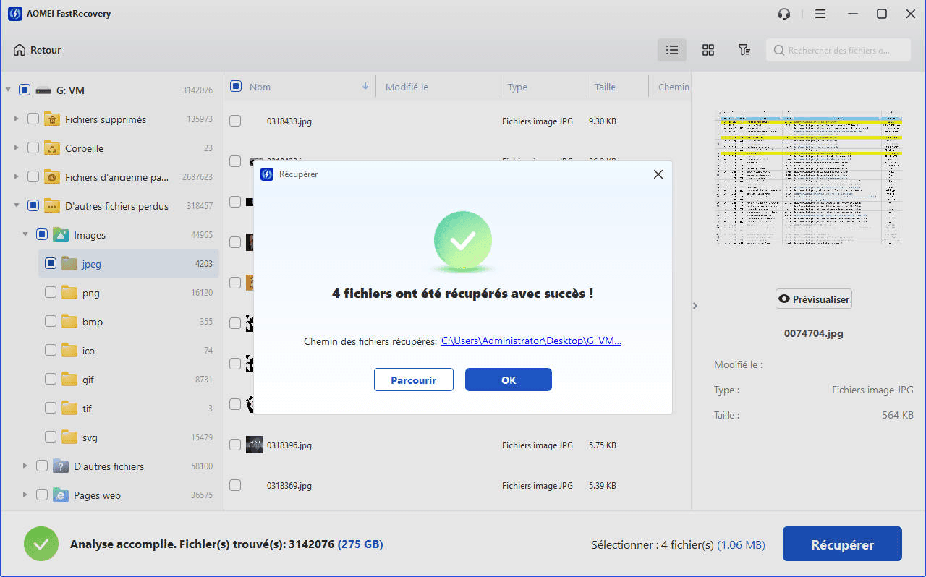Click the Retour back button
Viewport: 926px width, 577px height.
pyautogui.click(x=37, y=50)
